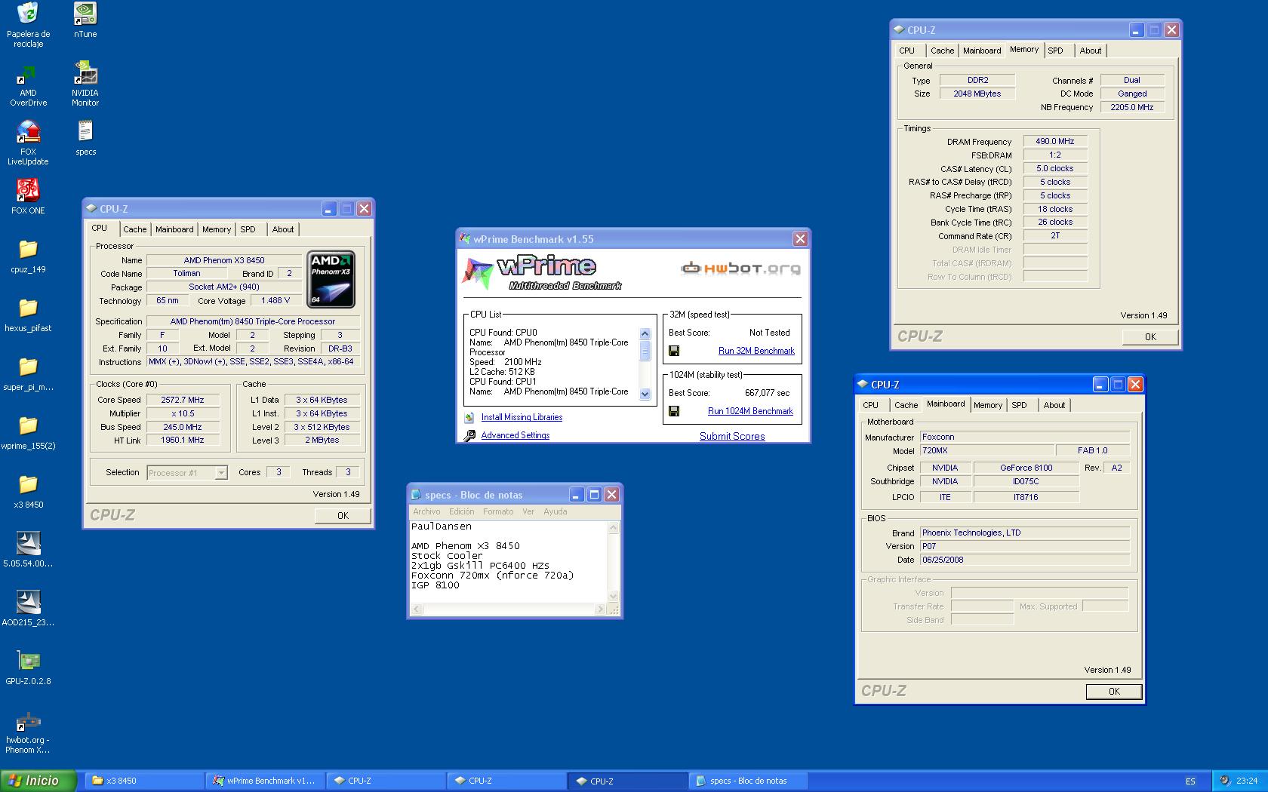Click the hwbot.org logo in wPrime

pos(740,268)
